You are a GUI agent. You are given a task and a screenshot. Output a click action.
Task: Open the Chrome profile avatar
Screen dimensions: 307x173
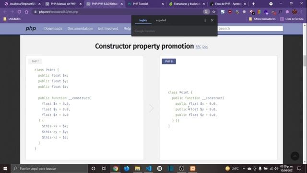click(x=295, y=12)
